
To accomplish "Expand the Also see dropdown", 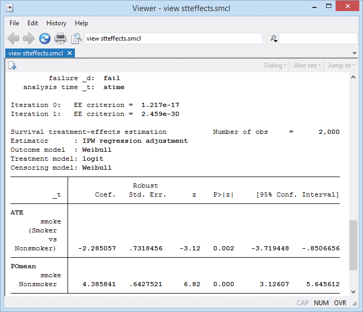I will [307, 65].
